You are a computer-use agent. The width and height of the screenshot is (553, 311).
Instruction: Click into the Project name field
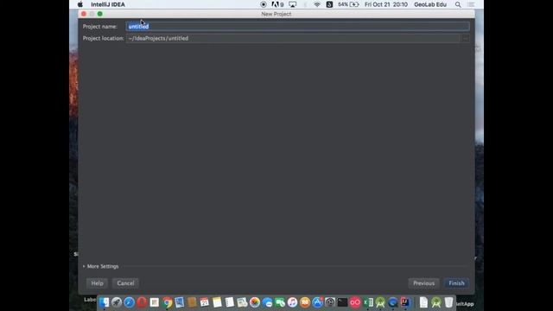point(297,27)
